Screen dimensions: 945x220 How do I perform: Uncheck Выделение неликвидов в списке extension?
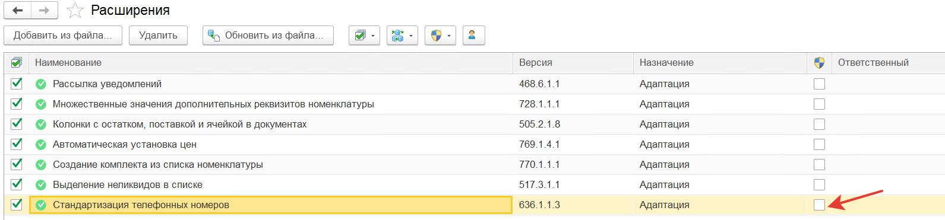[17, 184]
